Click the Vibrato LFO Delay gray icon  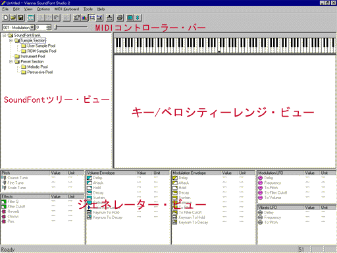pos(261,213)
